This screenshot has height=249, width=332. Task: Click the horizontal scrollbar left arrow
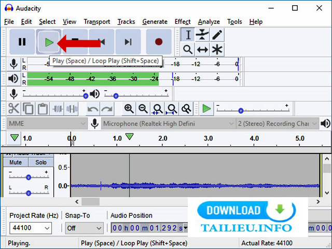pos(77,202)
